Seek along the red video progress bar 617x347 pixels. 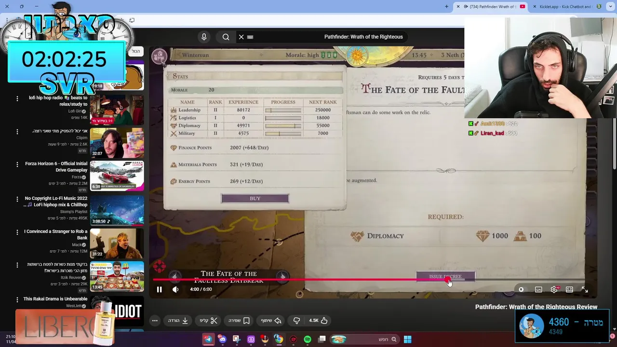click(369, 280)
